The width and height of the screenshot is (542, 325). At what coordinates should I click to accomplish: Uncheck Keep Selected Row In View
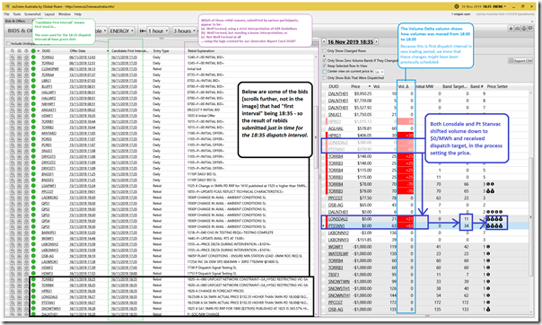[x=324, y=66]
